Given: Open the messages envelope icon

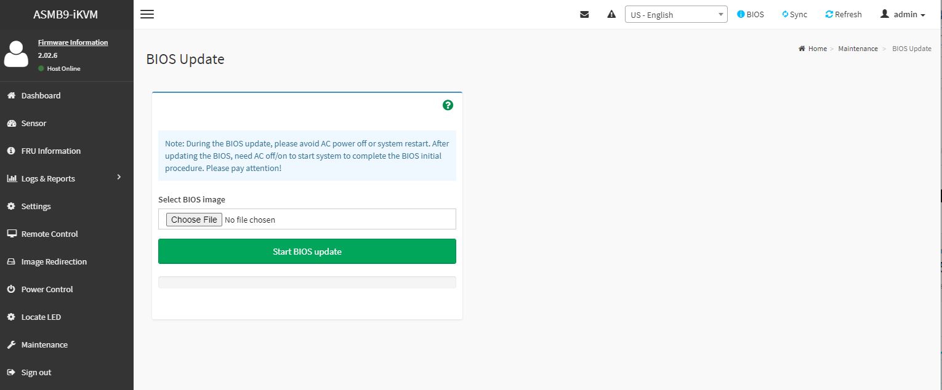Looking at the screenshot, I should [584, 15].
